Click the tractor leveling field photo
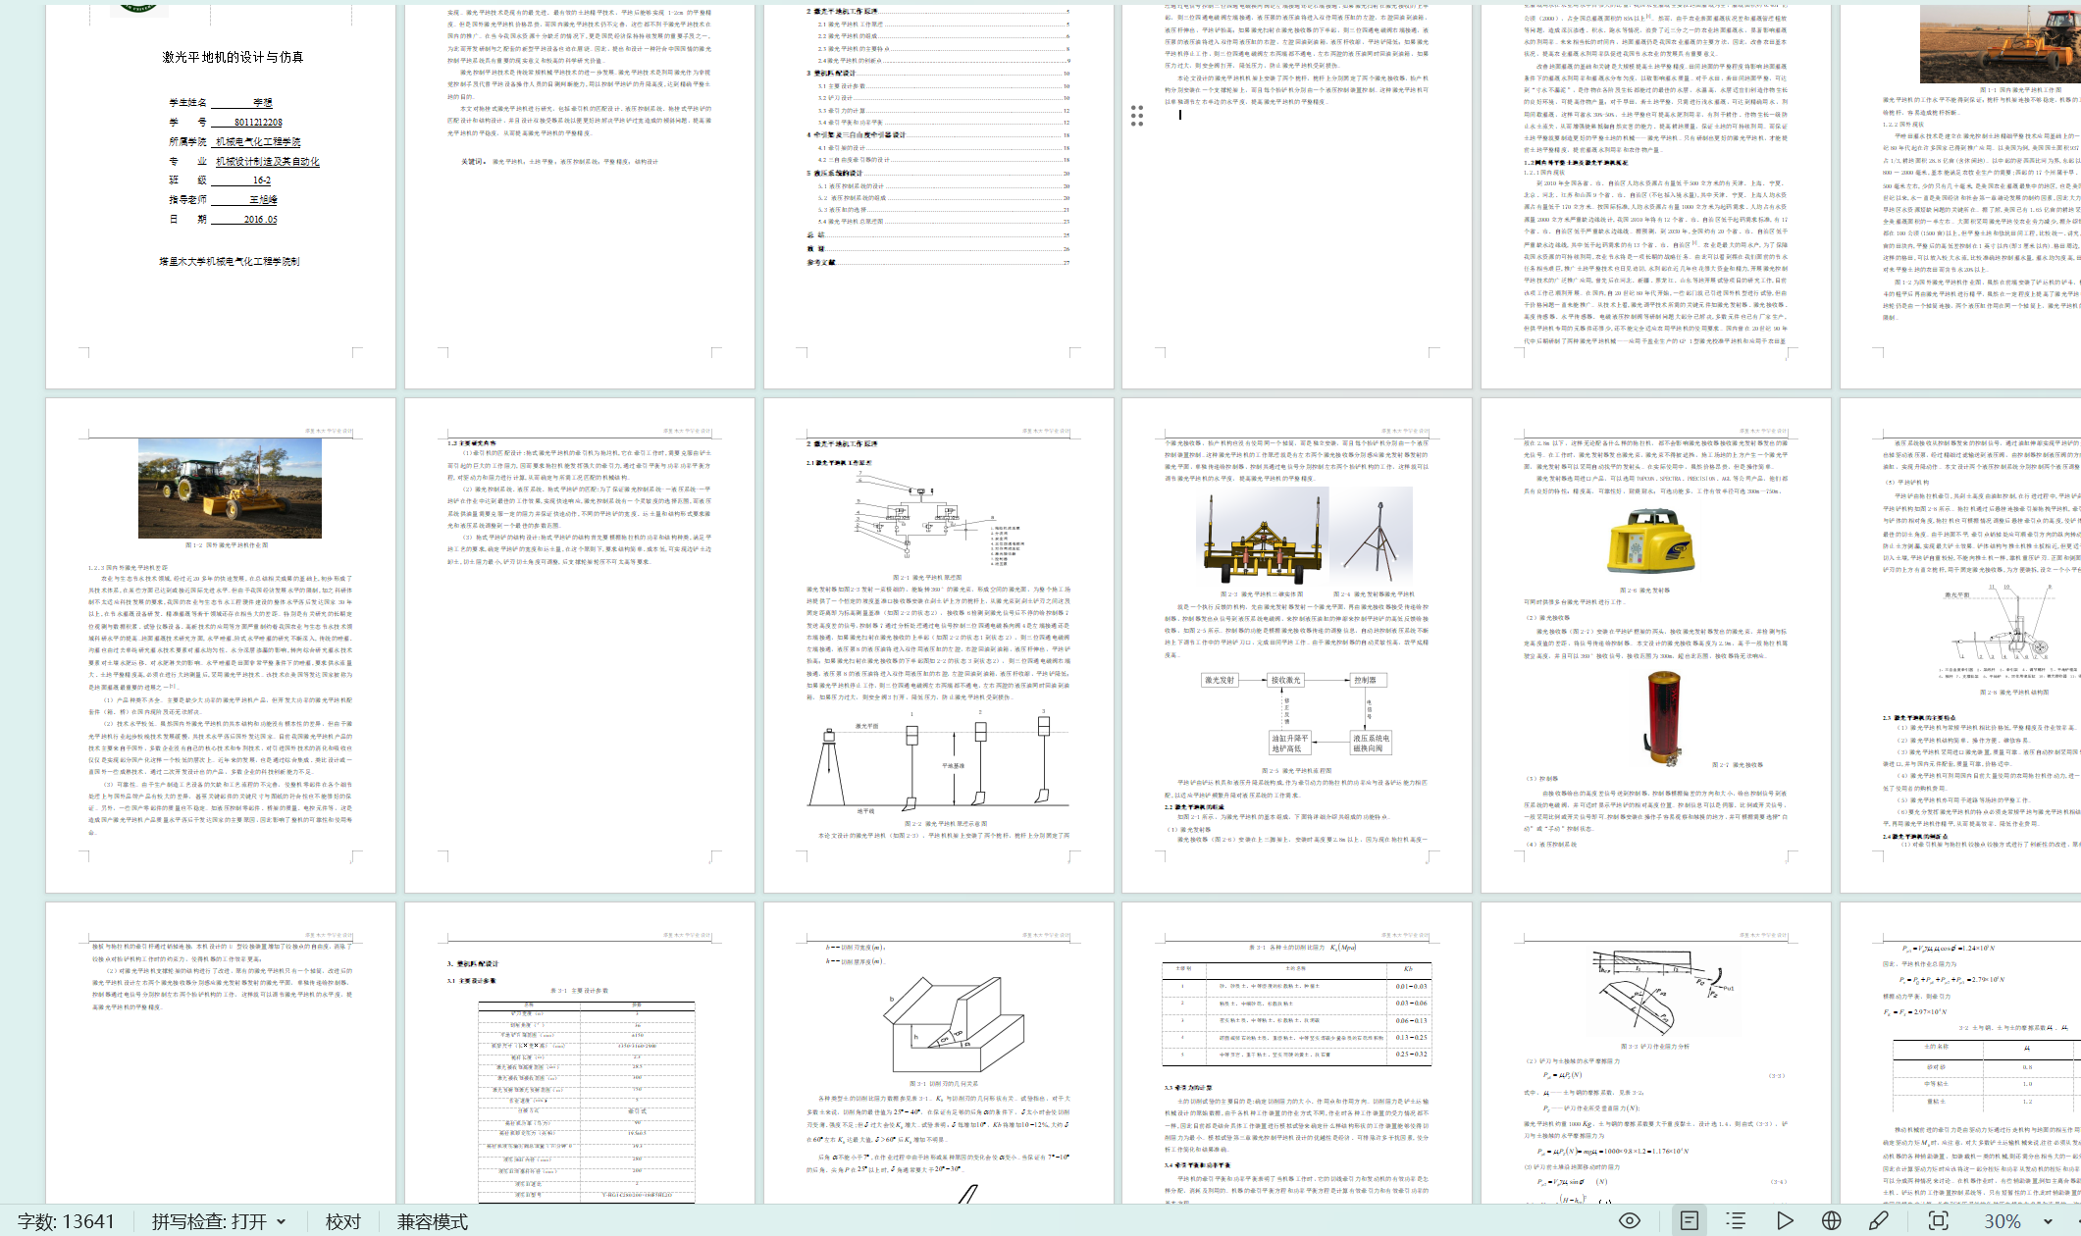Viewport: 2081px width, 1236px height. [x=230, y=488]
